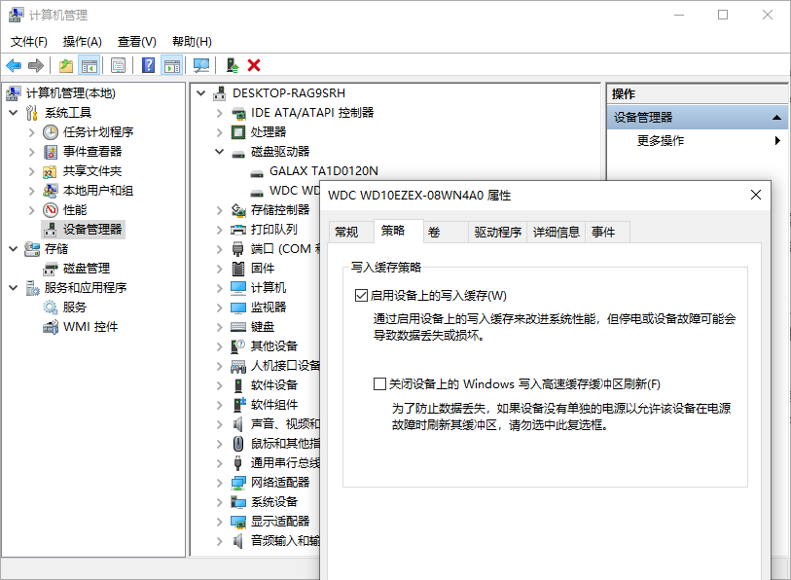
Task: Expand the 计算机 device category
Action: point(220,288)
